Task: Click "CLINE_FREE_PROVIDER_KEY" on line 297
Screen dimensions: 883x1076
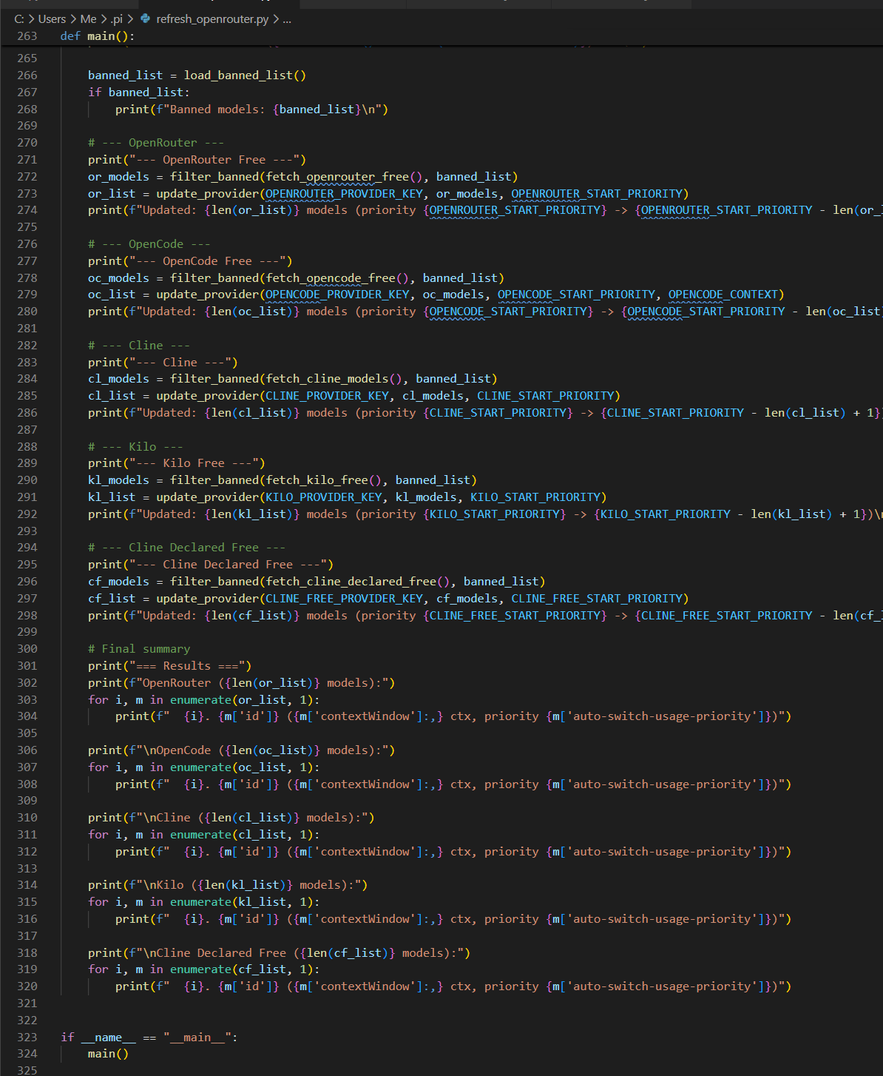Action: coord(344,599)
